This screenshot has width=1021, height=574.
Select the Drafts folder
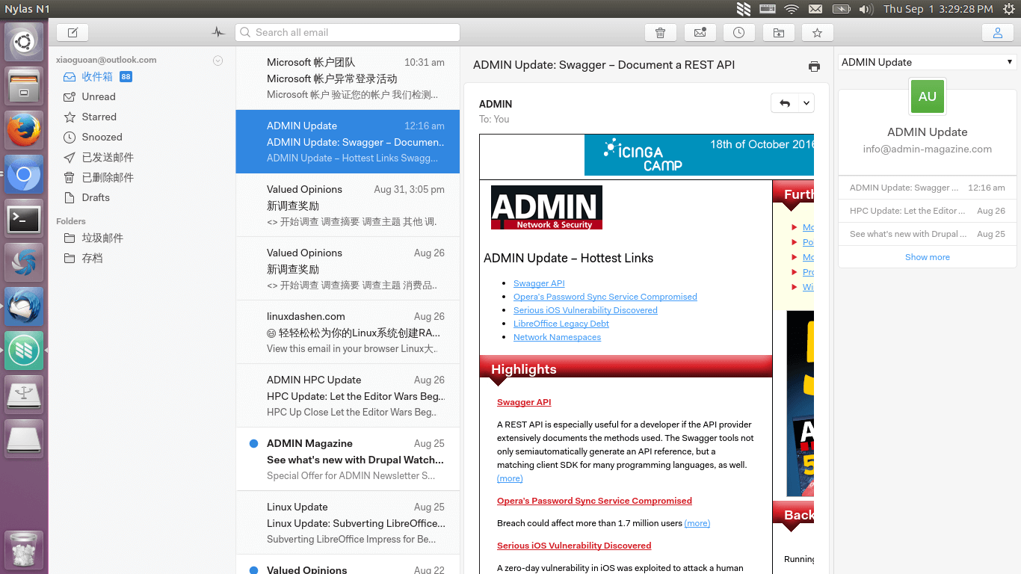click(96, 198)
